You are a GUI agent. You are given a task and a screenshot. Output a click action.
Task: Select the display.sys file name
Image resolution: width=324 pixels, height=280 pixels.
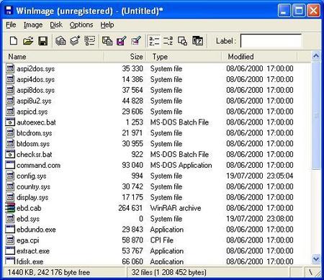(32, 197)
